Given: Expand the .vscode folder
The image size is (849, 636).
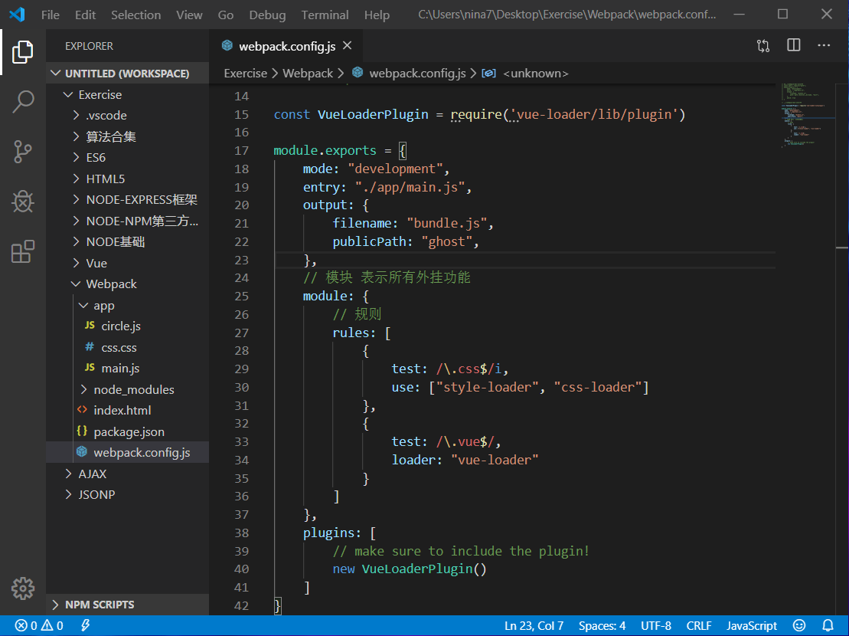Looking at the screenshot, I should pyautogui.click(x=127, y=116).
